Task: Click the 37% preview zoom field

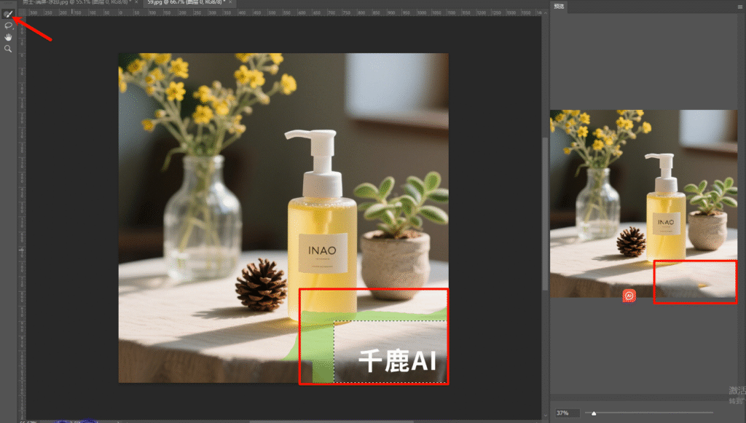Action: coord(567,413)
